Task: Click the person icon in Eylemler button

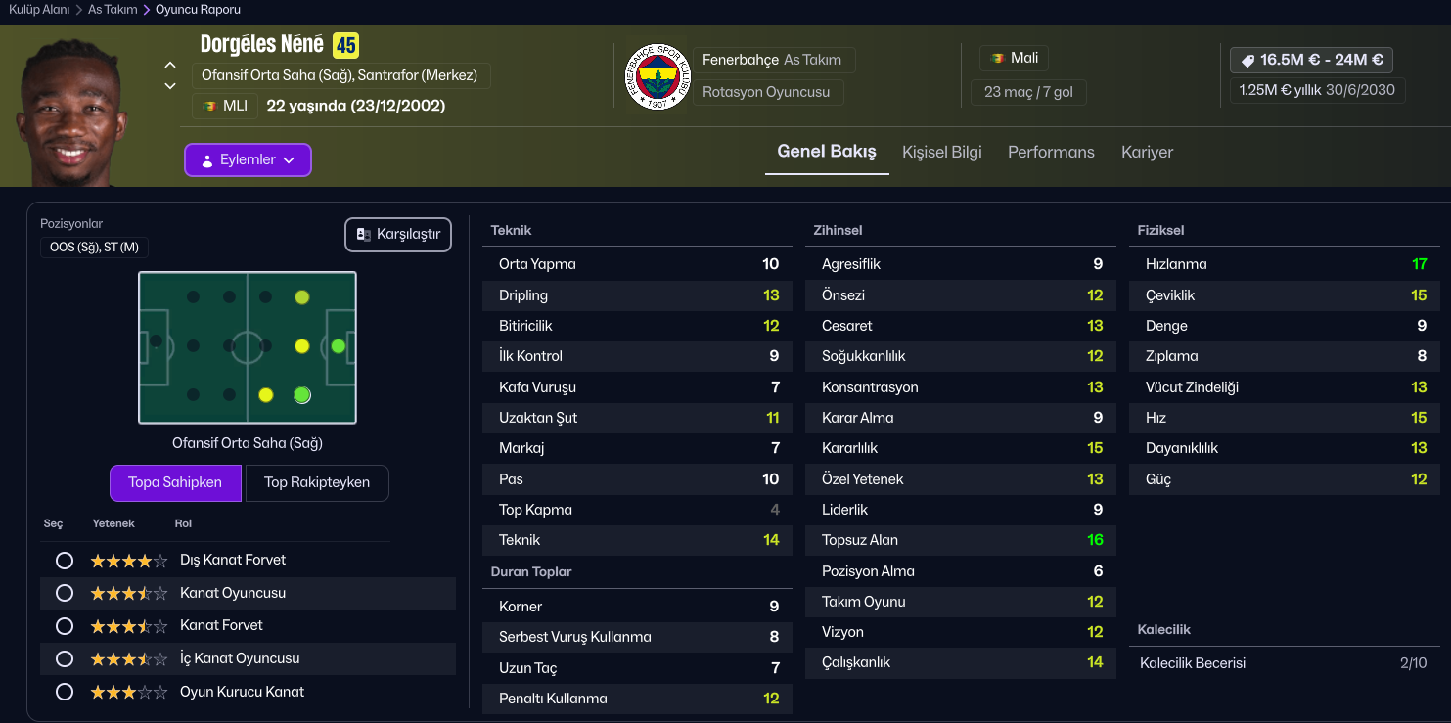Action: coord(206,160)
